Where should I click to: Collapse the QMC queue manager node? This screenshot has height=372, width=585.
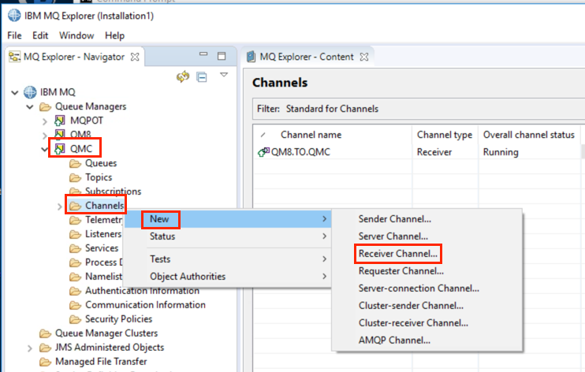pos(44,150)
